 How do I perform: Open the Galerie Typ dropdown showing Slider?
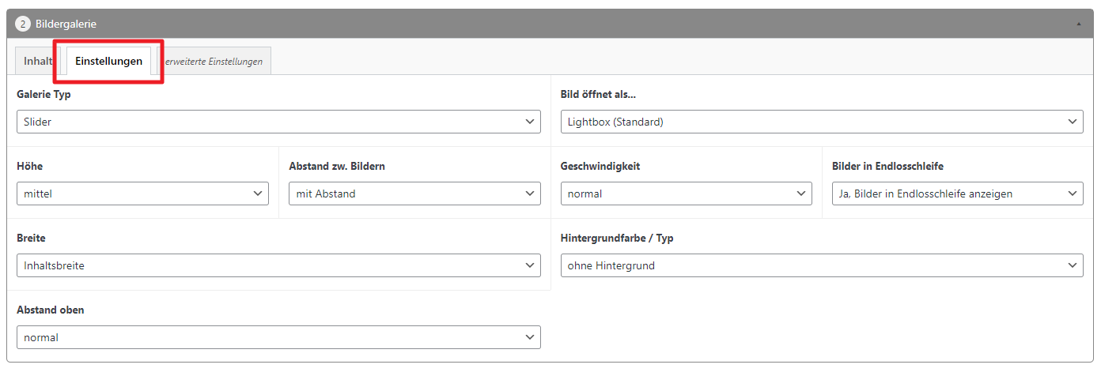point(278,122)
